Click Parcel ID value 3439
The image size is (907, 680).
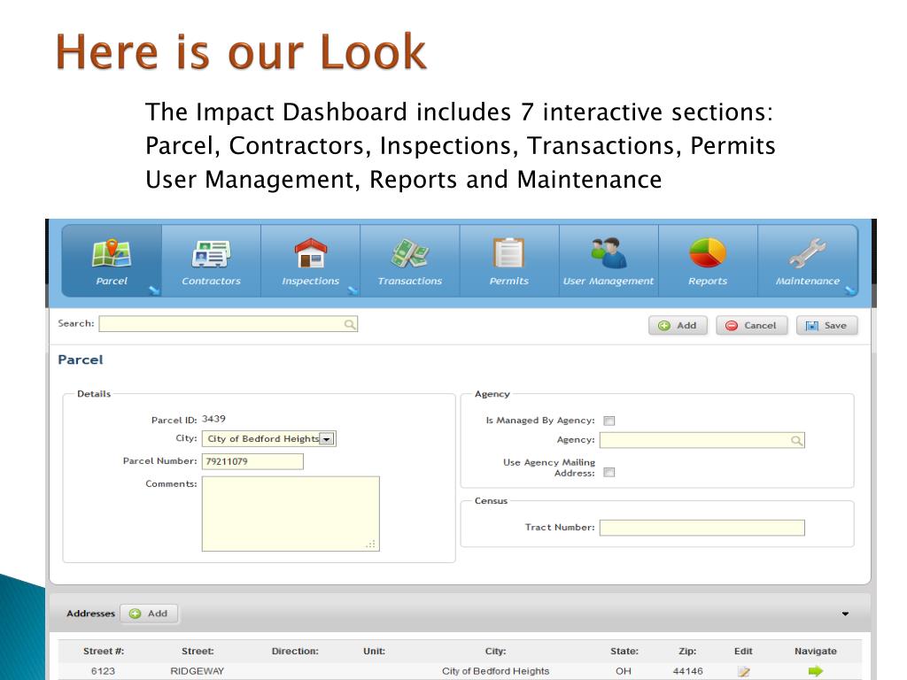(213, 419)
